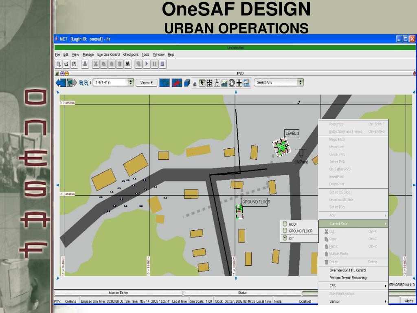
Task: Zoom in on the PVD map
Action: tap(81, 83)
